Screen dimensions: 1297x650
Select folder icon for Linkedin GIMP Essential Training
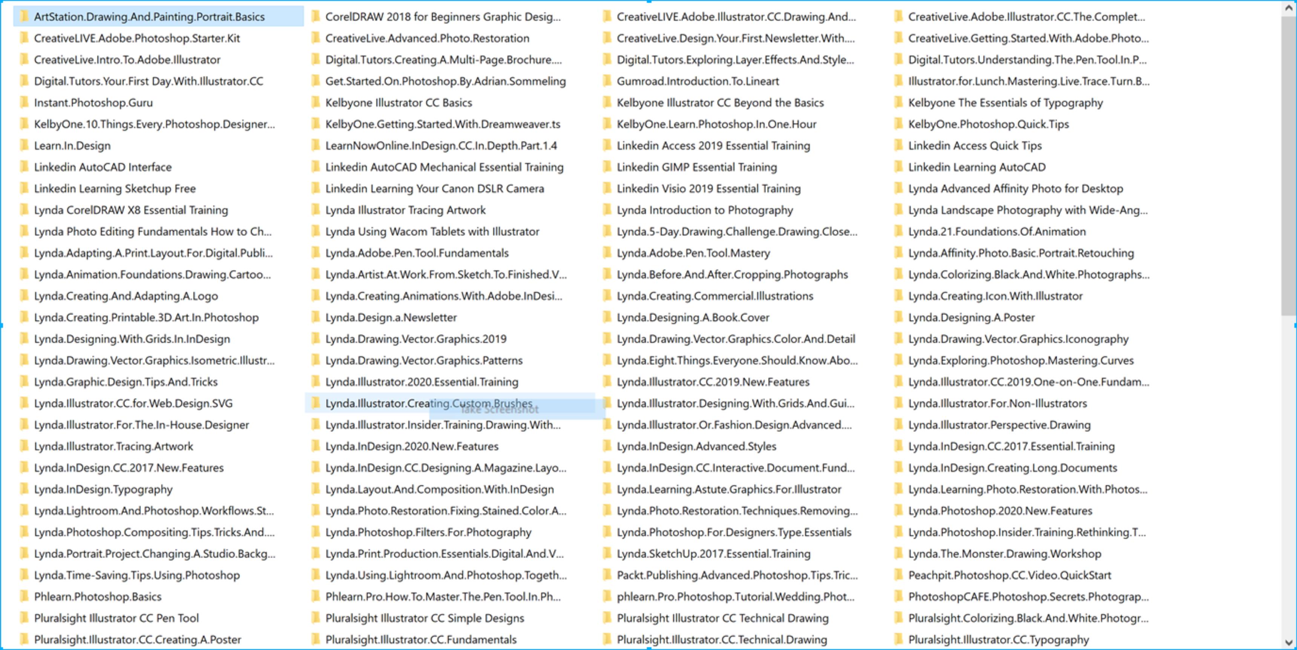pyautogui.click(x=607, y=167)
